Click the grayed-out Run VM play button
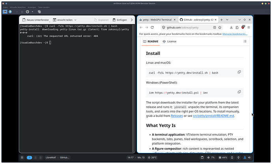 [17, 12]
